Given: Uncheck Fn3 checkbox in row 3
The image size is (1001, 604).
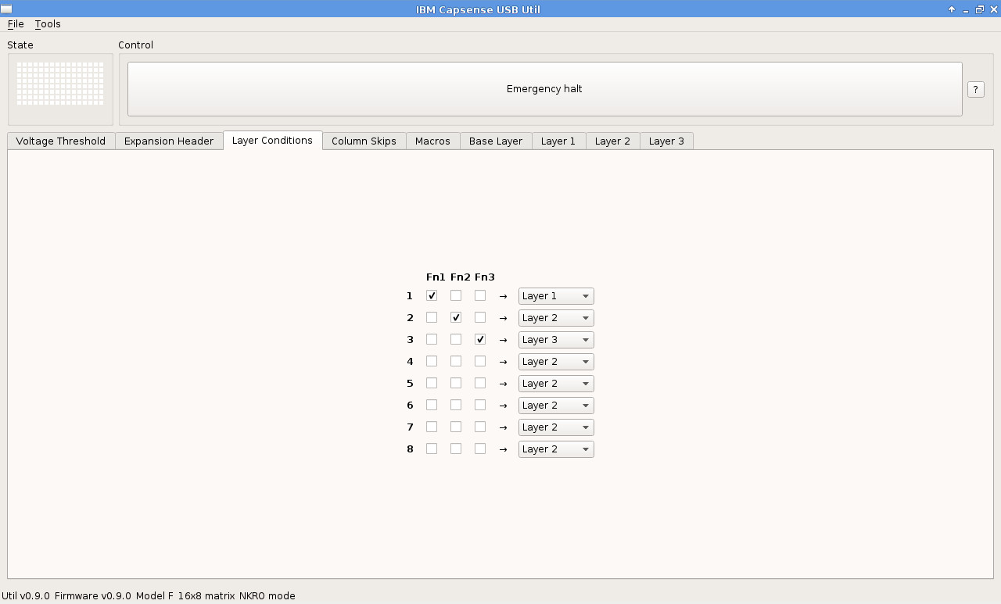Looking at the screenshot, I should 480,340.
